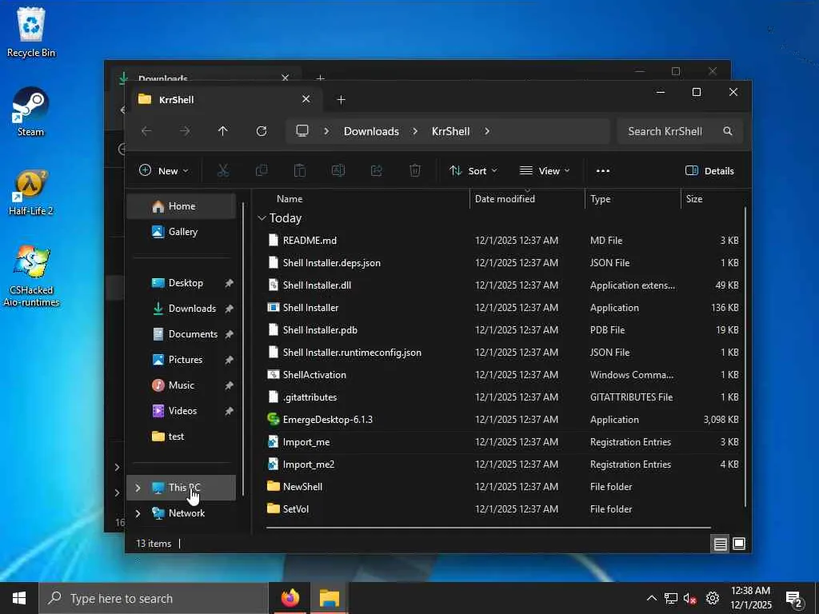The image size is (819, 614).
Task: Select the KrrShell tab
Action: coord(225,99)
